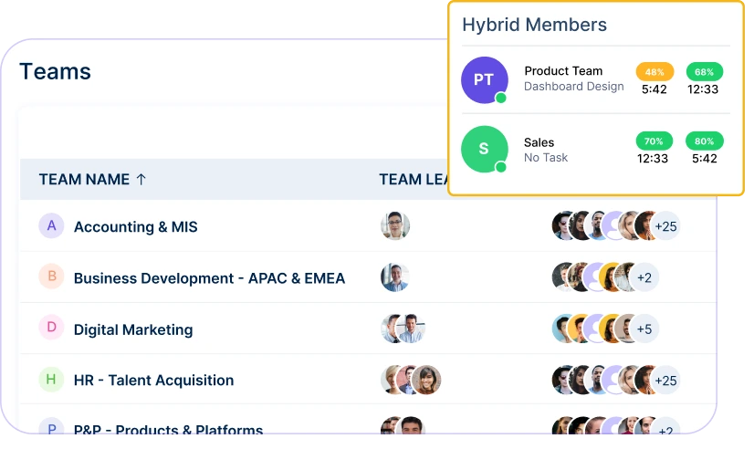Click the TEAM LEAD column header
The height and width of the screenshot is (449, 754).
(414, 179)
